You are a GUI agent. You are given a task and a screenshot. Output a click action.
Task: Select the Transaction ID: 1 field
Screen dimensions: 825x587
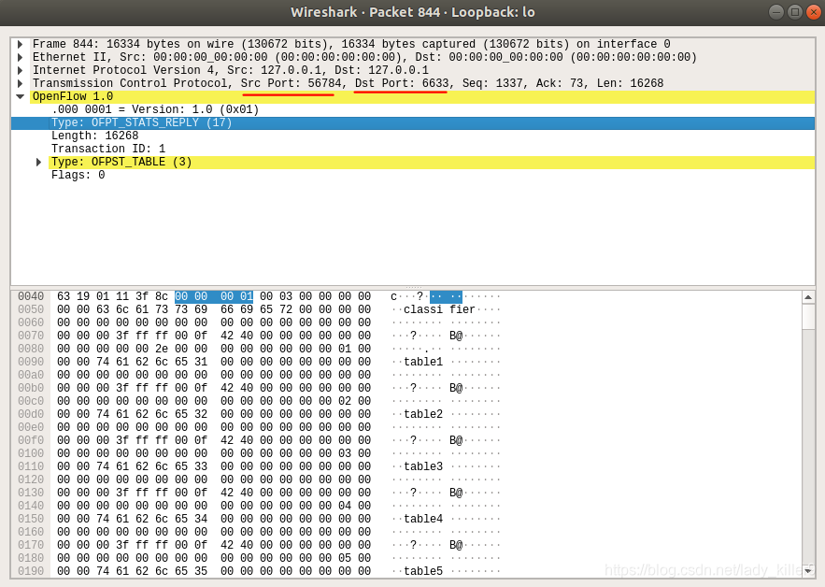[x=107, y=149]
